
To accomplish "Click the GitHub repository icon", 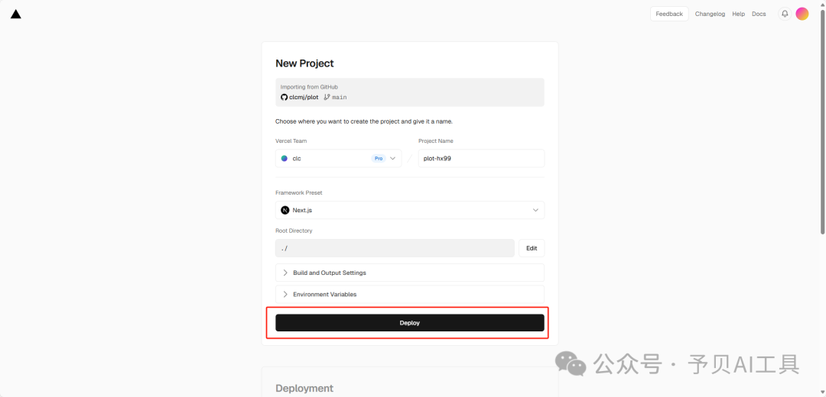I will point(285,97).
